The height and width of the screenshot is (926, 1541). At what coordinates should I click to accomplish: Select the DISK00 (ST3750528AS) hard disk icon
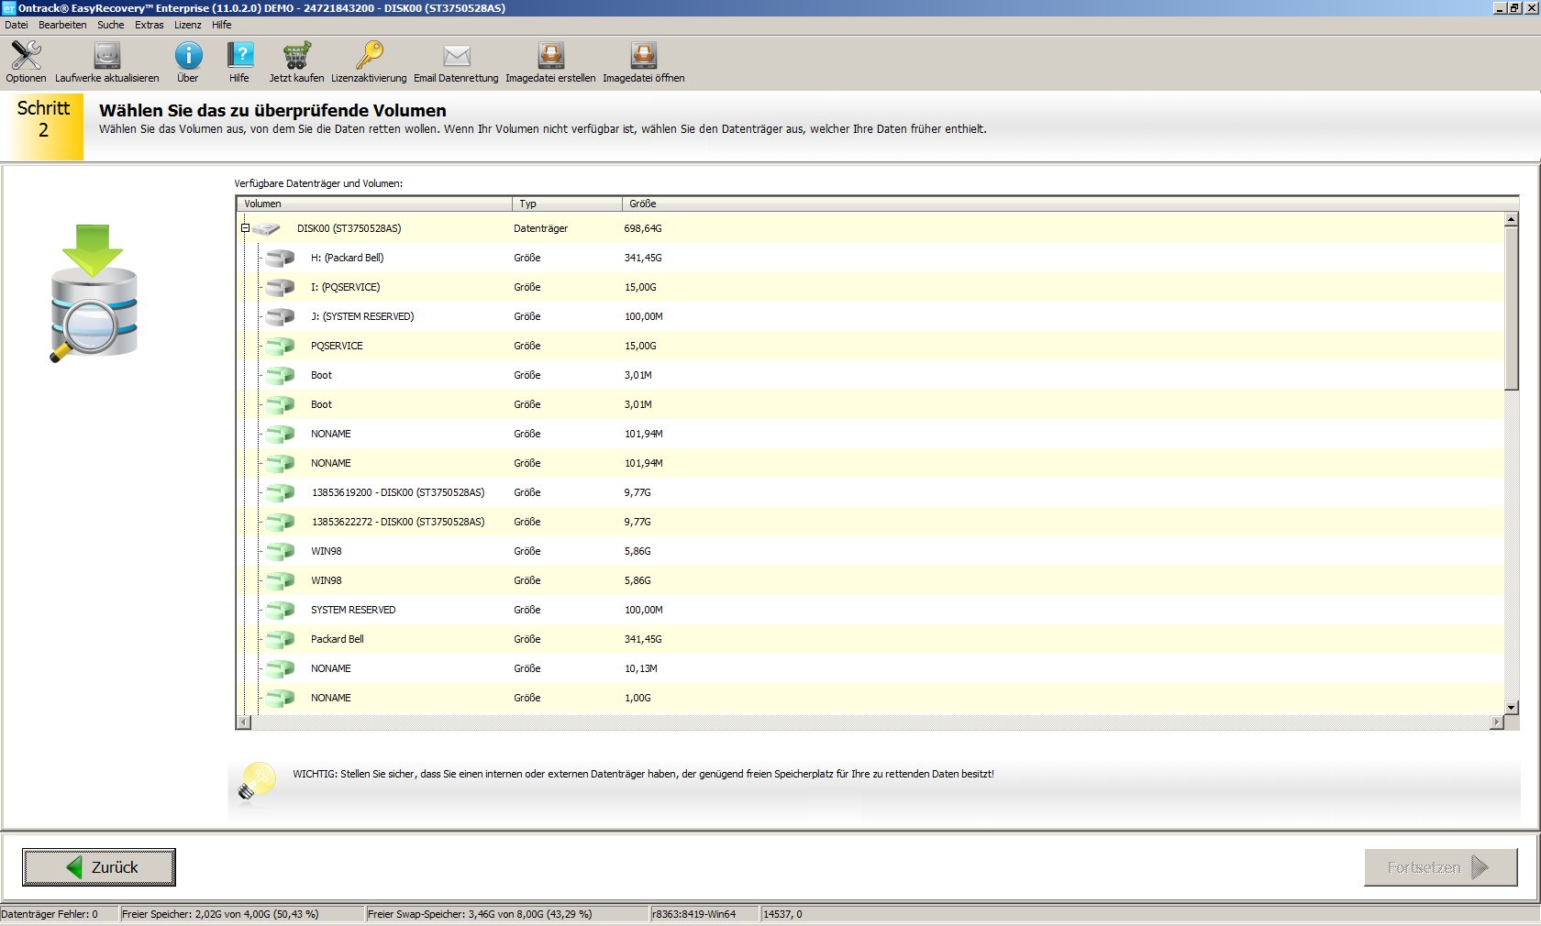click(x=266, y=228)
